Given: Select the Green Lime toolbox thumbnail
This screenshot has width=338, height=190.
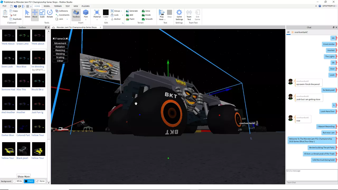Looking at the screenshot, I should pyautogui.click(x=24, y=36).
